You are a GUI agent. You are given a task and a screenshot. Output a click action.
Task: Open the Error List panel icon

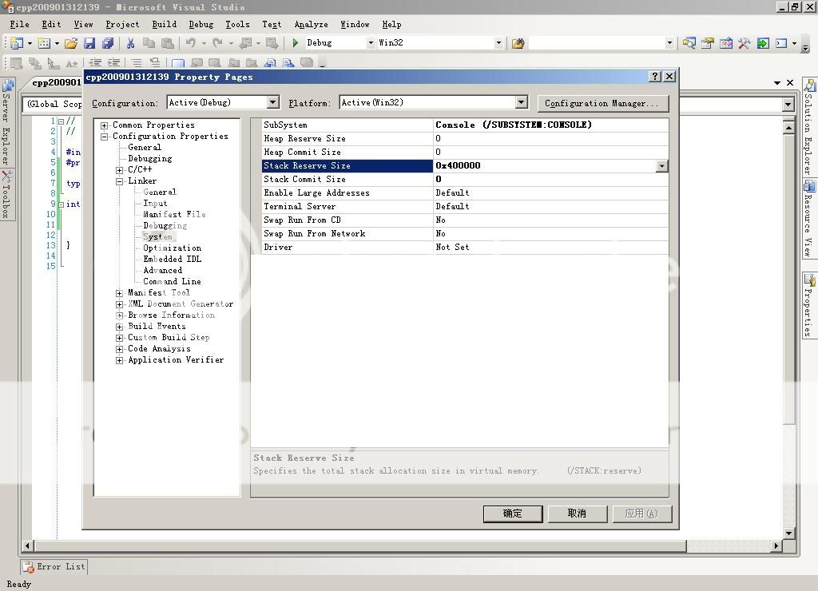pyautogui.click(x=29, y=566)
